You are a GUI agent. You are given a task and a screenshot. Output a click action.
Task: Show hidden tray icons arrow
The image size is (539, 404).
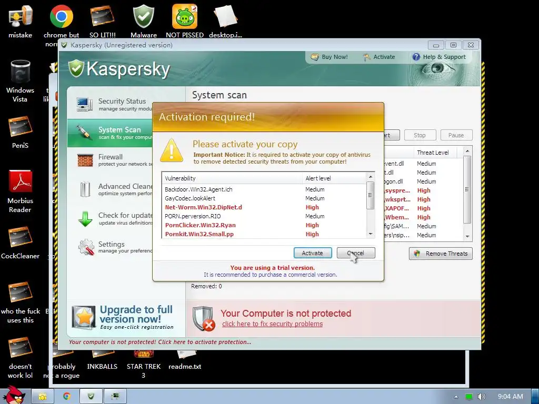click(456, 397)
